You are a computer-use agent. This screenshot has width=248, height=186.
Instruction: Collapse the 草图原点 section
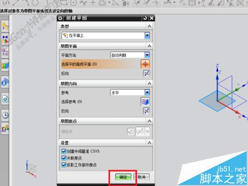(x=149, y=121)
